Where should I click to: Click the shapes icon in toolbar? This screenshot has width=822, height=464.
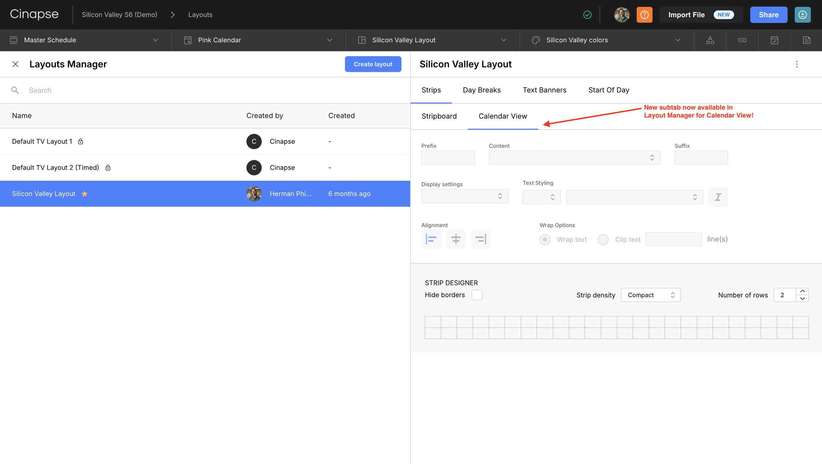[710, 40]
